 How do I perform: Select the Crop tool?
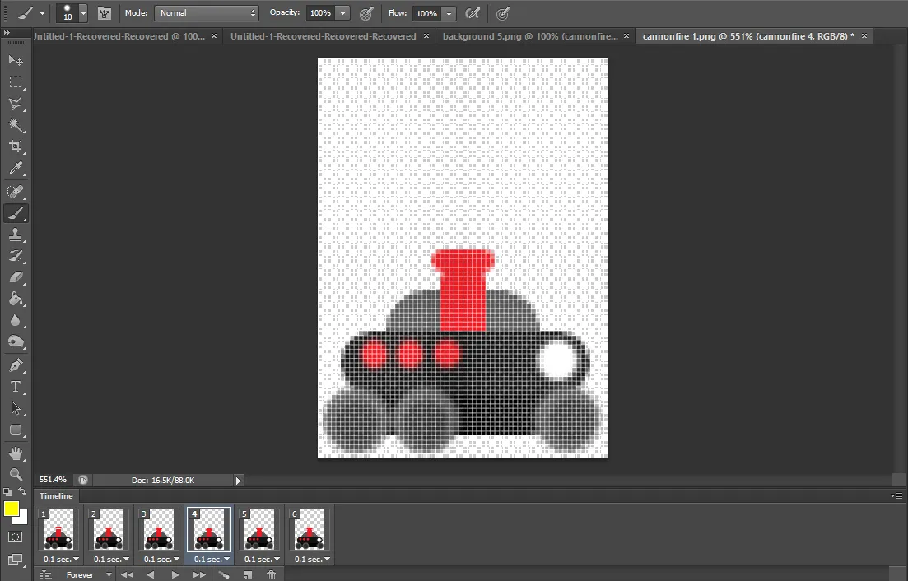coord(16,146)
